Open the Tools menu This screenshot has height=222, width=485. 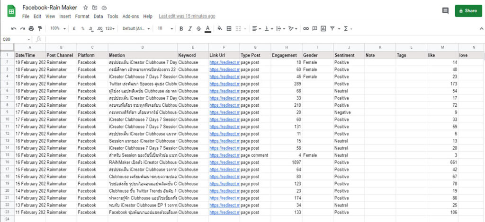coord(113,17)
